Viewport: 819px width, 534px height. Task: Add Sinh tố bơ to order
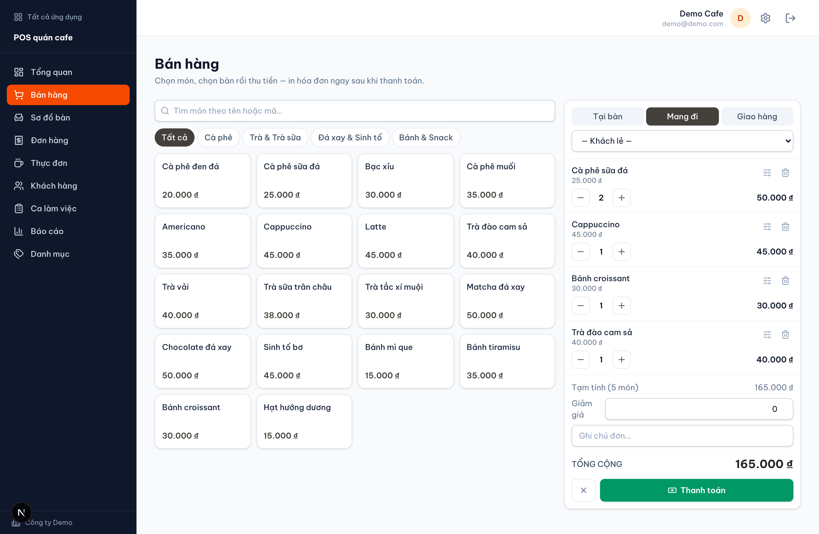[304, 361]
